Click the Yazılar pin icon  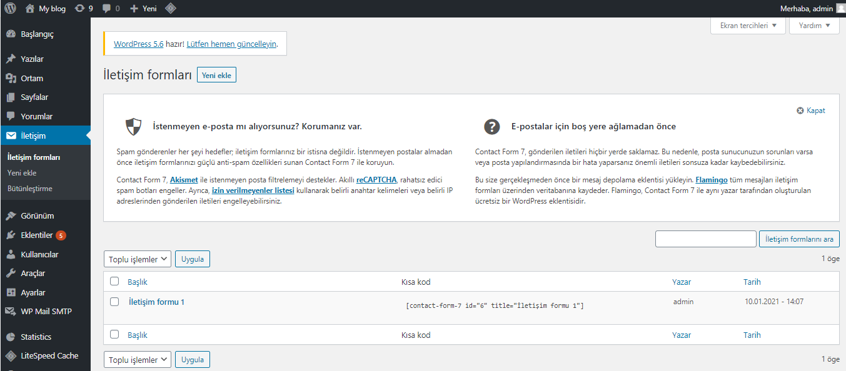pyautogui.click(x=11, y=59)
